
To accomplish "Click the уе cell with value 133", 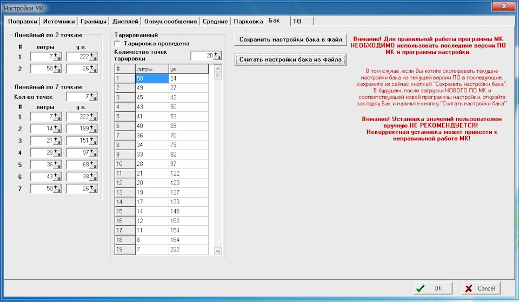I will point(189,202).
